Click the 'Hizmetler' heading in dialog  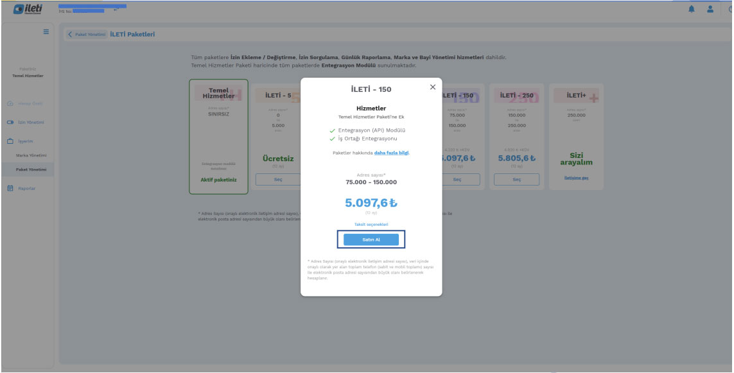[x=371, y=108]
